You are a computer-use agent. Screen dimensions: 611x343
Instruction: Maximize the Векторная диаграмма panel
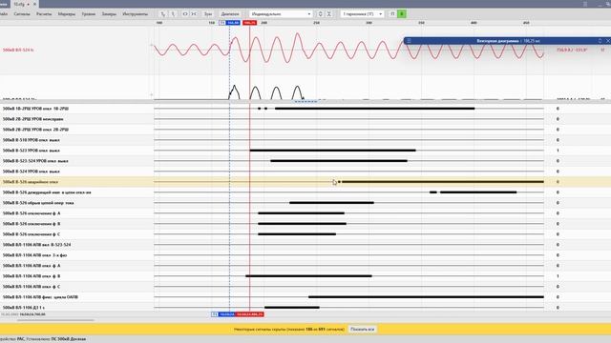click(x=600, y=41)
